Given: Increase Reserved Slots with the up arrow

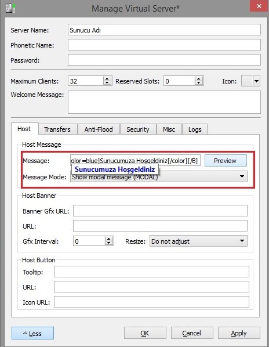Looking at the screenshot, I should click(199, 79).
